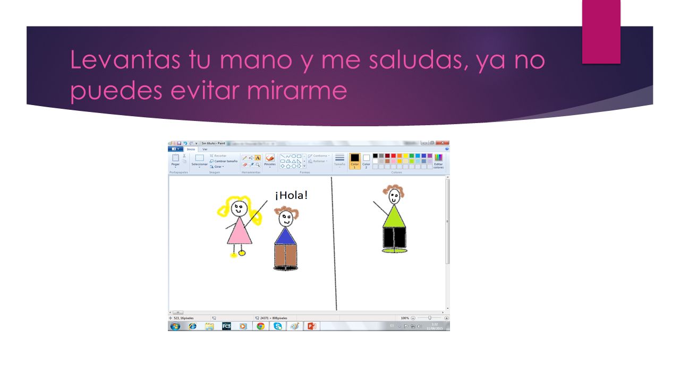
Task: Pick the green color swatch
Action: point(412,155)
